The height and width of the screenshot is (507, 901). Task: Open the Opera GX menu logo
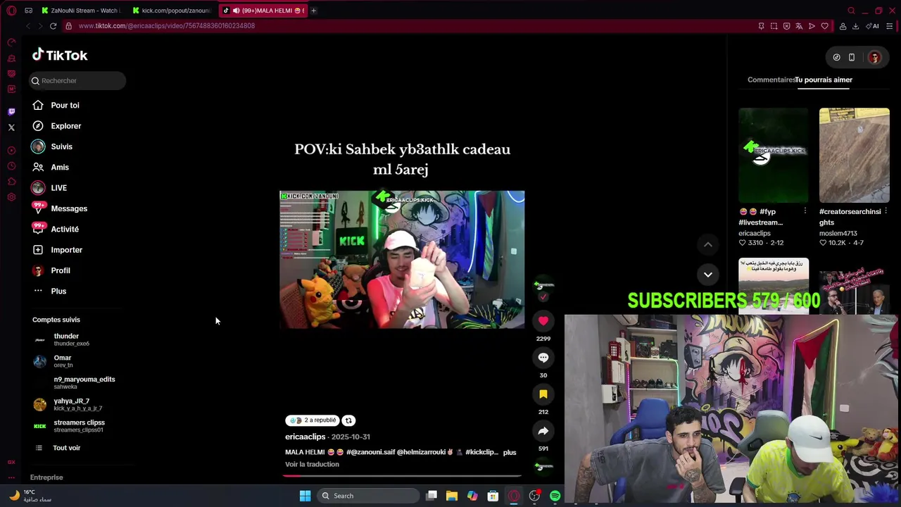click(x=11, y=11)
